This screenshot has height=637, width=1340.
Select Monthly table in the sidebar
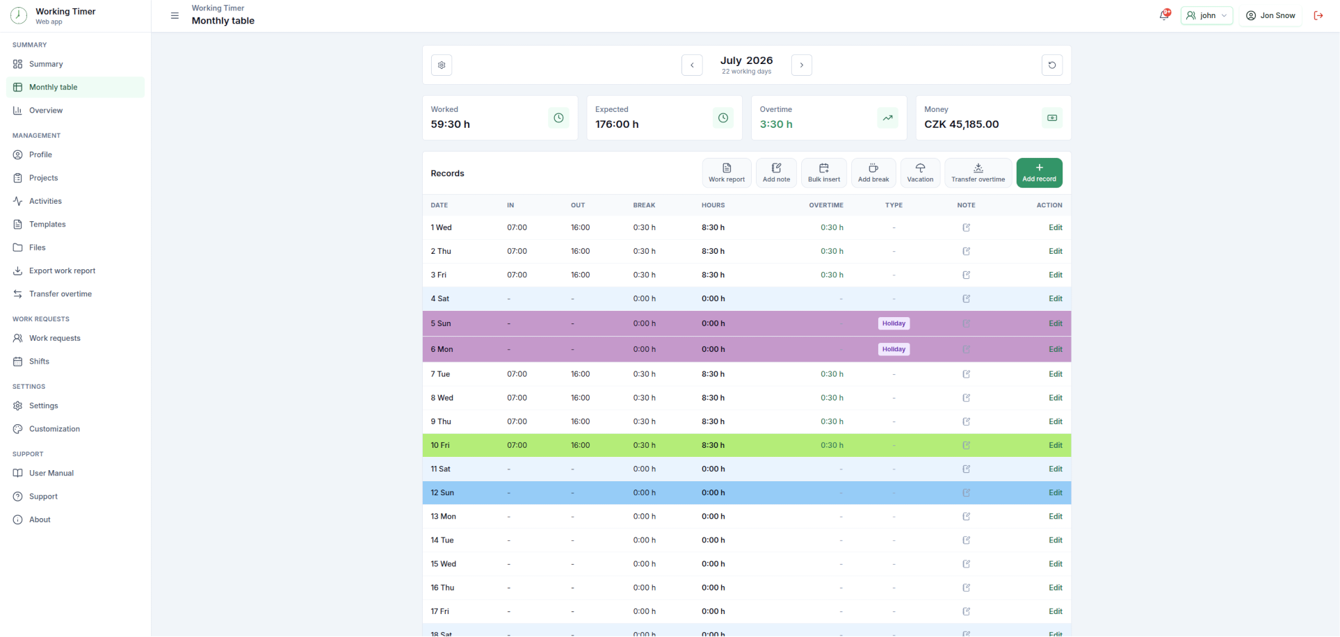pos(75,87)
